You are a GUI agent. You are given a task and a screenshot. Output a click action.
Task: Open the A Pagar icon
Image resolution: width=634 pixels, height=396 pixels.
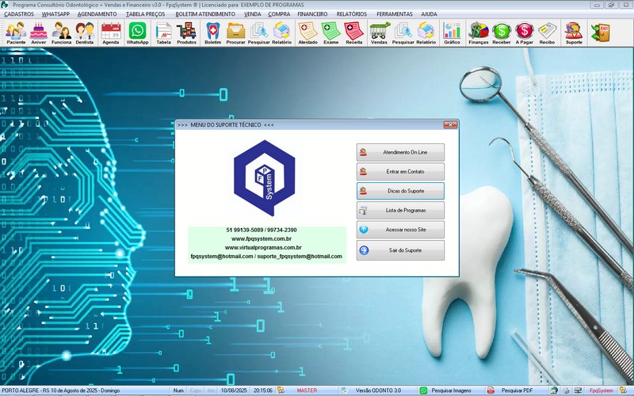(524, 32)
